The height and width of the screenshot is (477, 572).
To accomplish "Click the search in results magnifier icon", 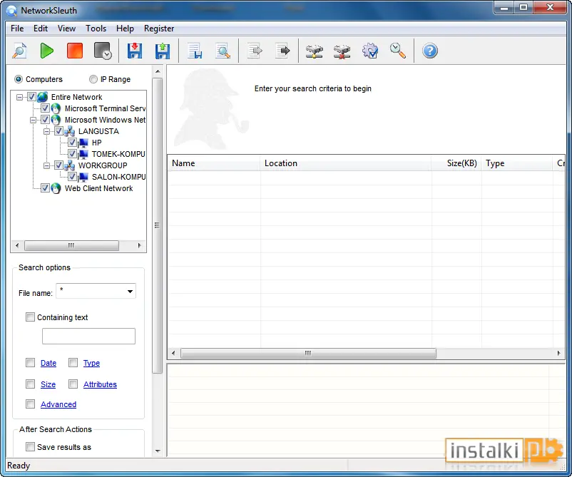I will click(223, 51).
